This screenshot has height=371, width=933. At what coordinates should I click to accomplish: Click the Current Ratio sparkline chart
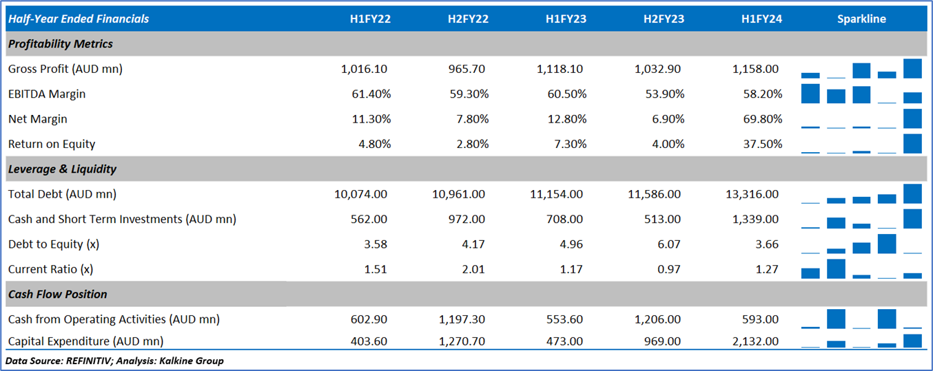pyautogui.click(x=861, y=269)
